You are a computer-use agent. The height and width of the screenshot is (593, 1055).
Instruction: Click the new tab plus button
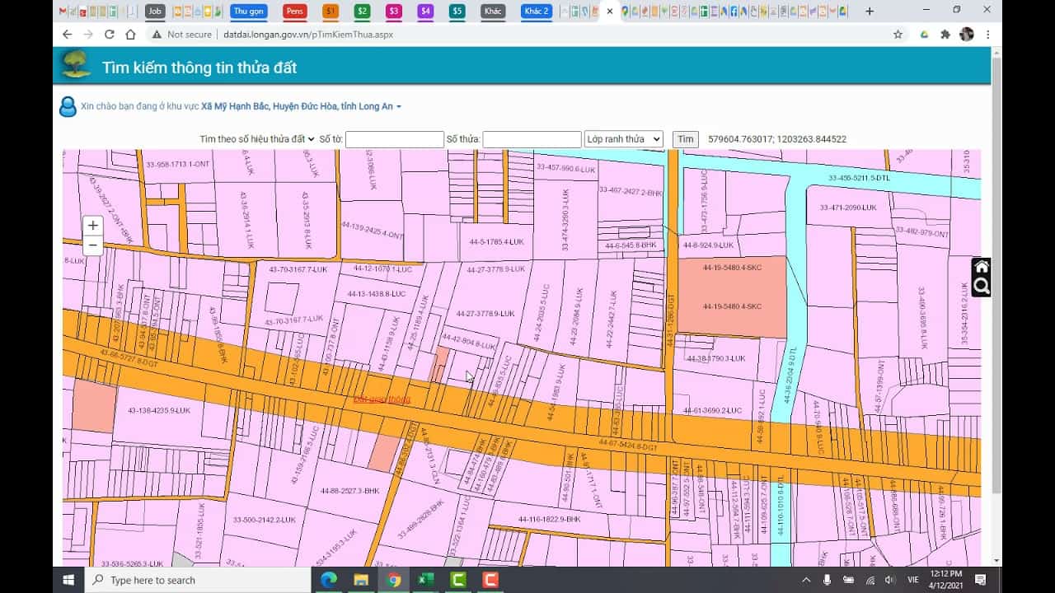point(869,11)
